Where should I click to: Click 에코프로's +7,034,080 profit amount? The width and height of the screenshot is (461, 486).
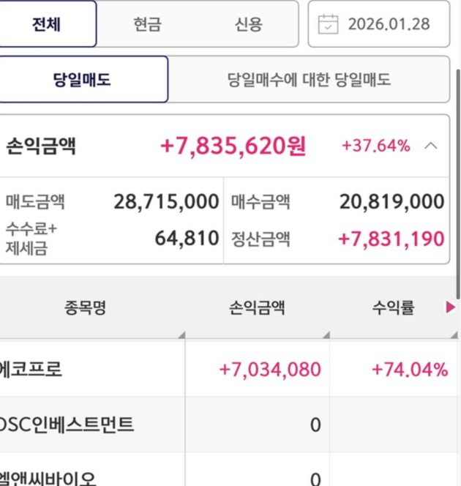point(270,370)
